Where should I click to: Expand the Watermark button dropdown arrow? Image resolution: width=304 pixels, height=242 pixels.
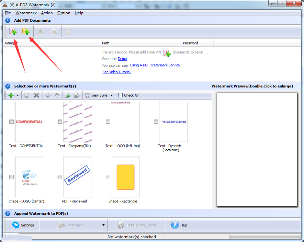(x=104, y=225)
